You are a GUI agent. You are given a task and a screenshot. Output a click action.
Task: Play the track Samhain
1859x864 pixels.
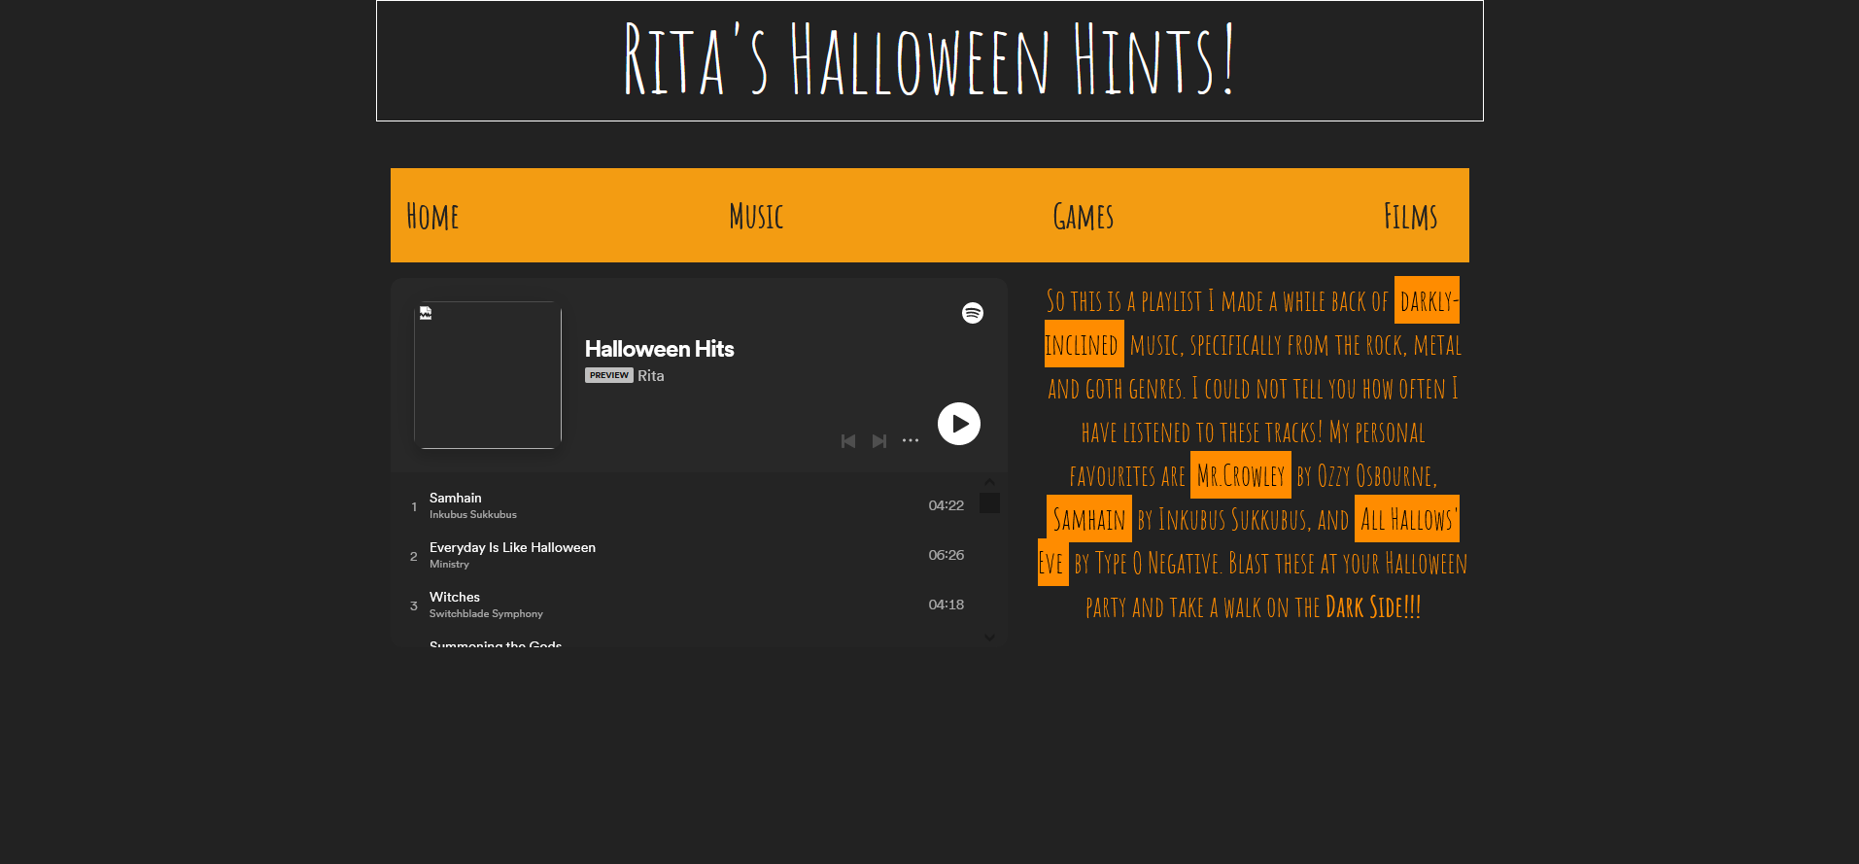click(x=456, y=498)
